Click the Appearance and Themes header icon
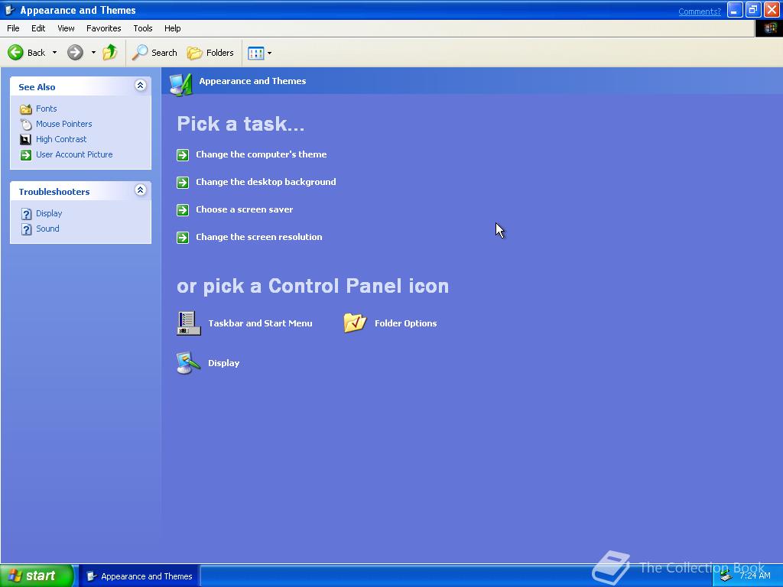The height and width of the screenshot is (587, 783). point(180,84)
